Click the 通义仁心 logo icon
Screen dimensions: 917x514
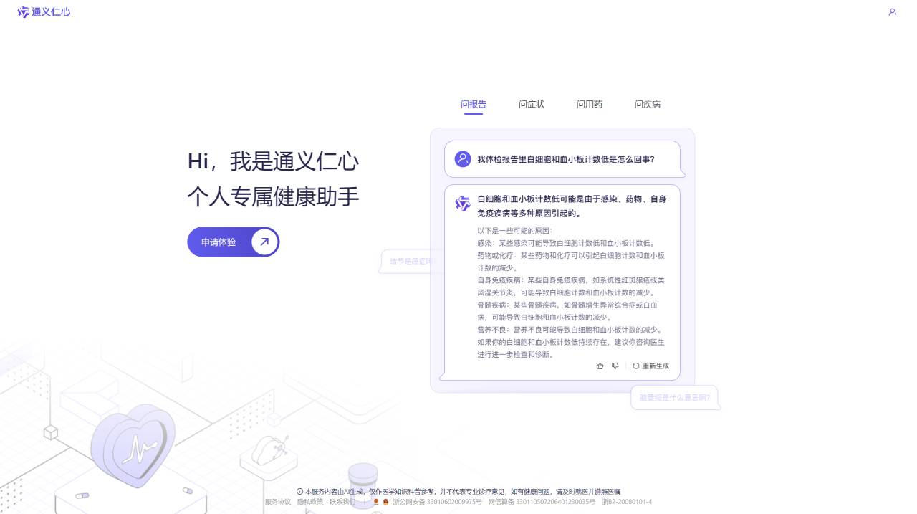(x=22, y=12)
